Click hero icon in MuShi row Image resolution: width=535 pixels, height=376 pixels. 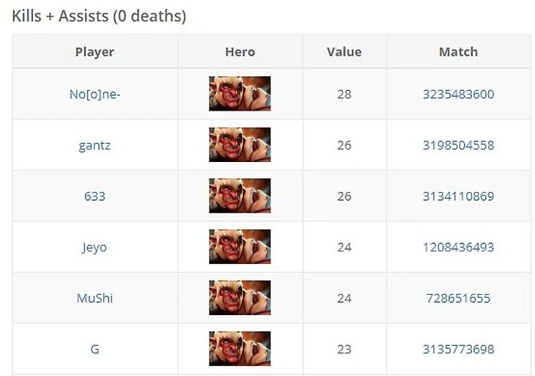(240, 298)
